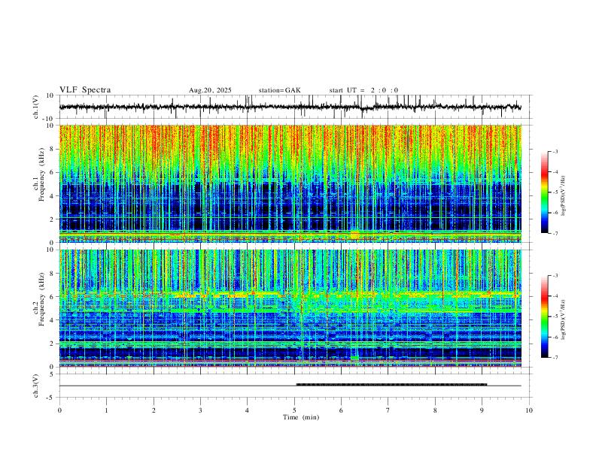Image resolution: width=596 pixels, height=460 pixels.
Task: Click time axis tick label '6'
Action: click(341, 410)
